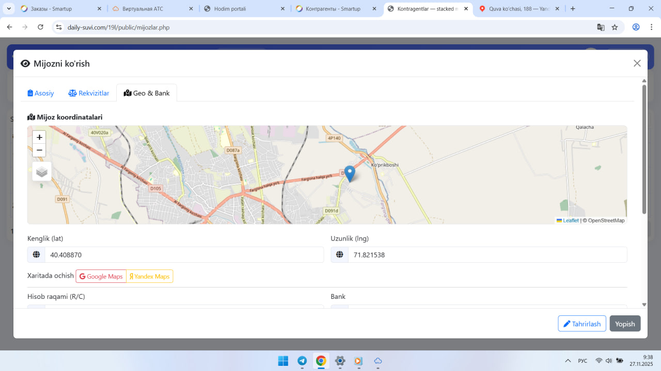
Task: Click the Kenglik latitude field
Action: 184,255
